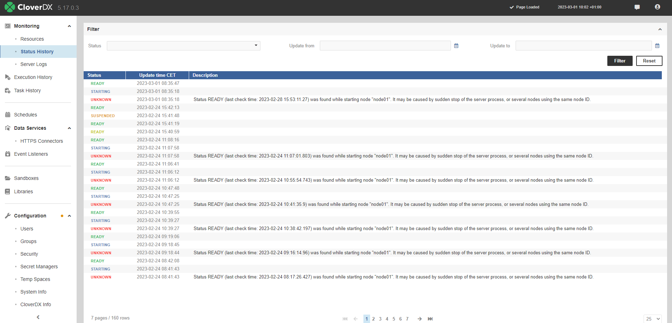
Task: Open the Update to calendar picker
Action: click(x=657, y=46)
